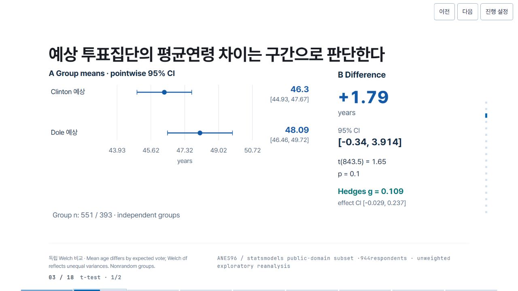The image size is (518, 291).
Task: Advance with the 다음 button
Action: (467, 12)
